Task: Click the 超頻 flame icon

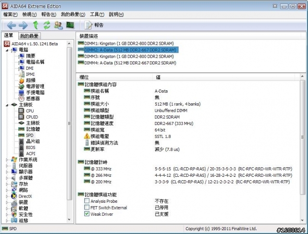Action: click(x=21, y=80)
